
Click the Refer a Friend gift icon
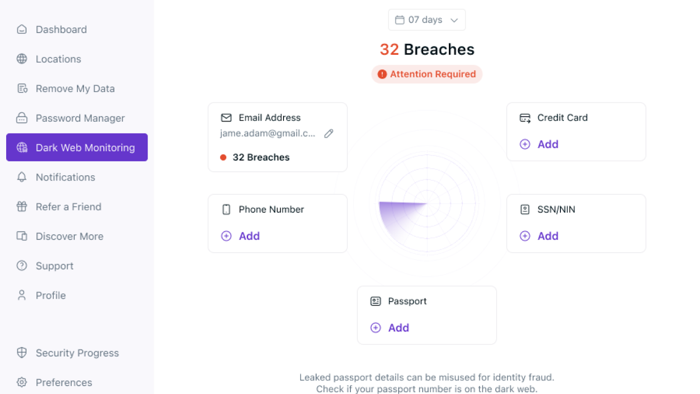(22, 206)
